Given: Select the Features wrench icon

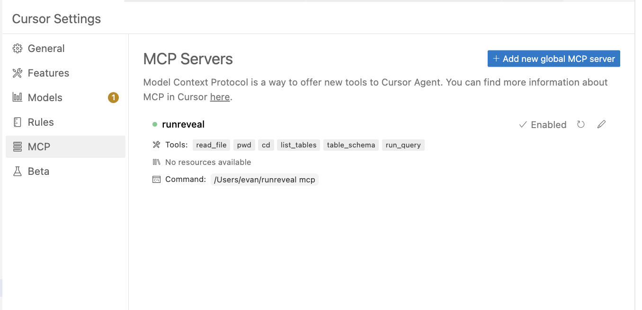Looking at the screenshot, I should (x=18, y=73).
